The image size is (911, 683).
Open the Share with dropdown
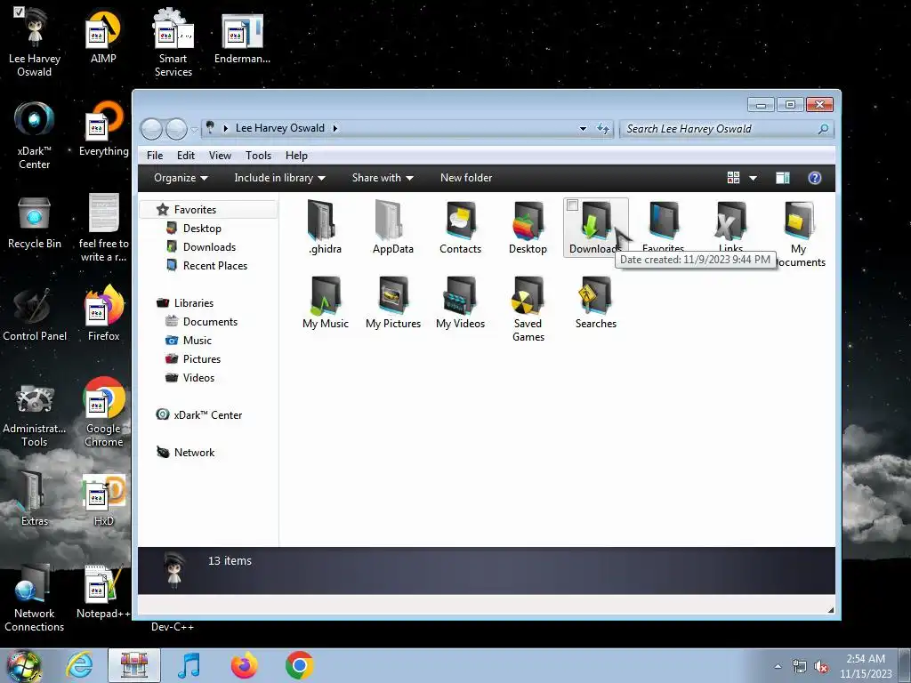click(x=383, y=178)
